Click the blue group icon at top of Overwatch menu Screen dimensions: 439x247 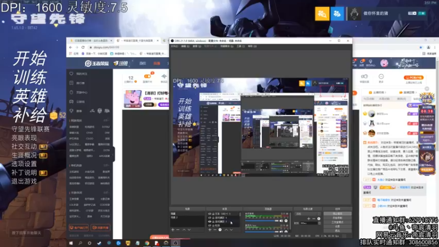pyautogui.click(x=337, y=13)
